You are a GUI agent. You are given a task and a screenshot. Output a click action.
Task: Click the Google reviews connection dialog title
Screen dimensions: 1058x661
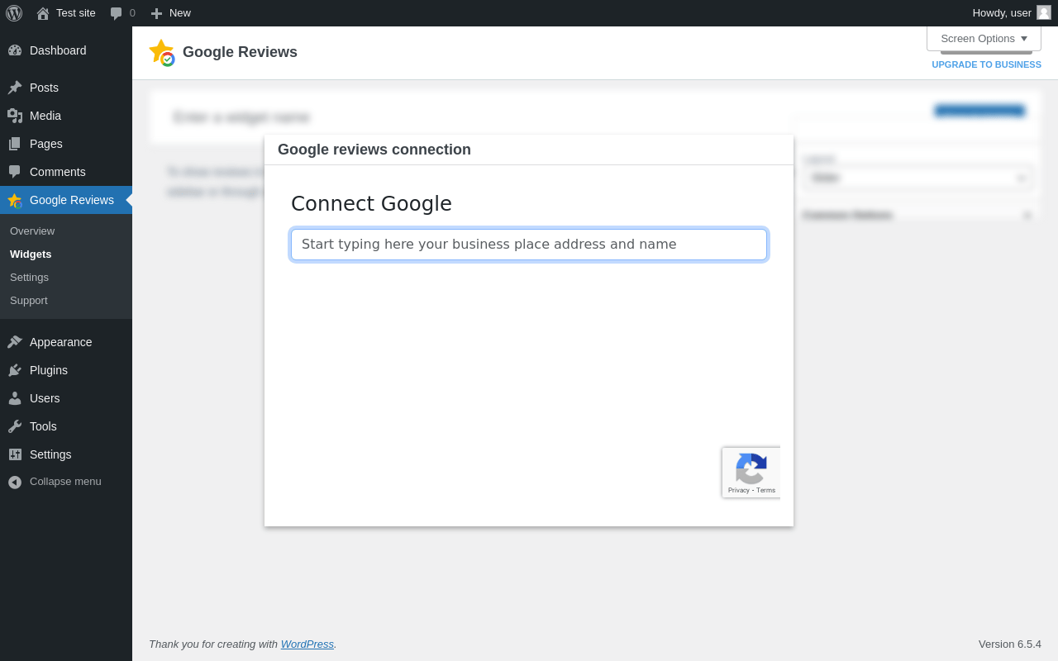pyautogui.click(x=374, y=150)
